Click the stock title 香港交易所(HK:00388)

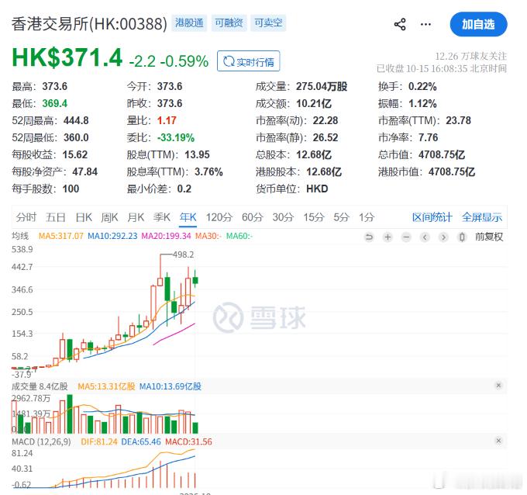coord(89,24)
